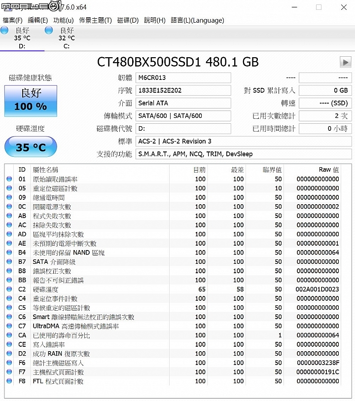Click the status dot of attribute C2
Image resolution: width=355 pixels, height=401 pixels.
click(x=9, y=289)
